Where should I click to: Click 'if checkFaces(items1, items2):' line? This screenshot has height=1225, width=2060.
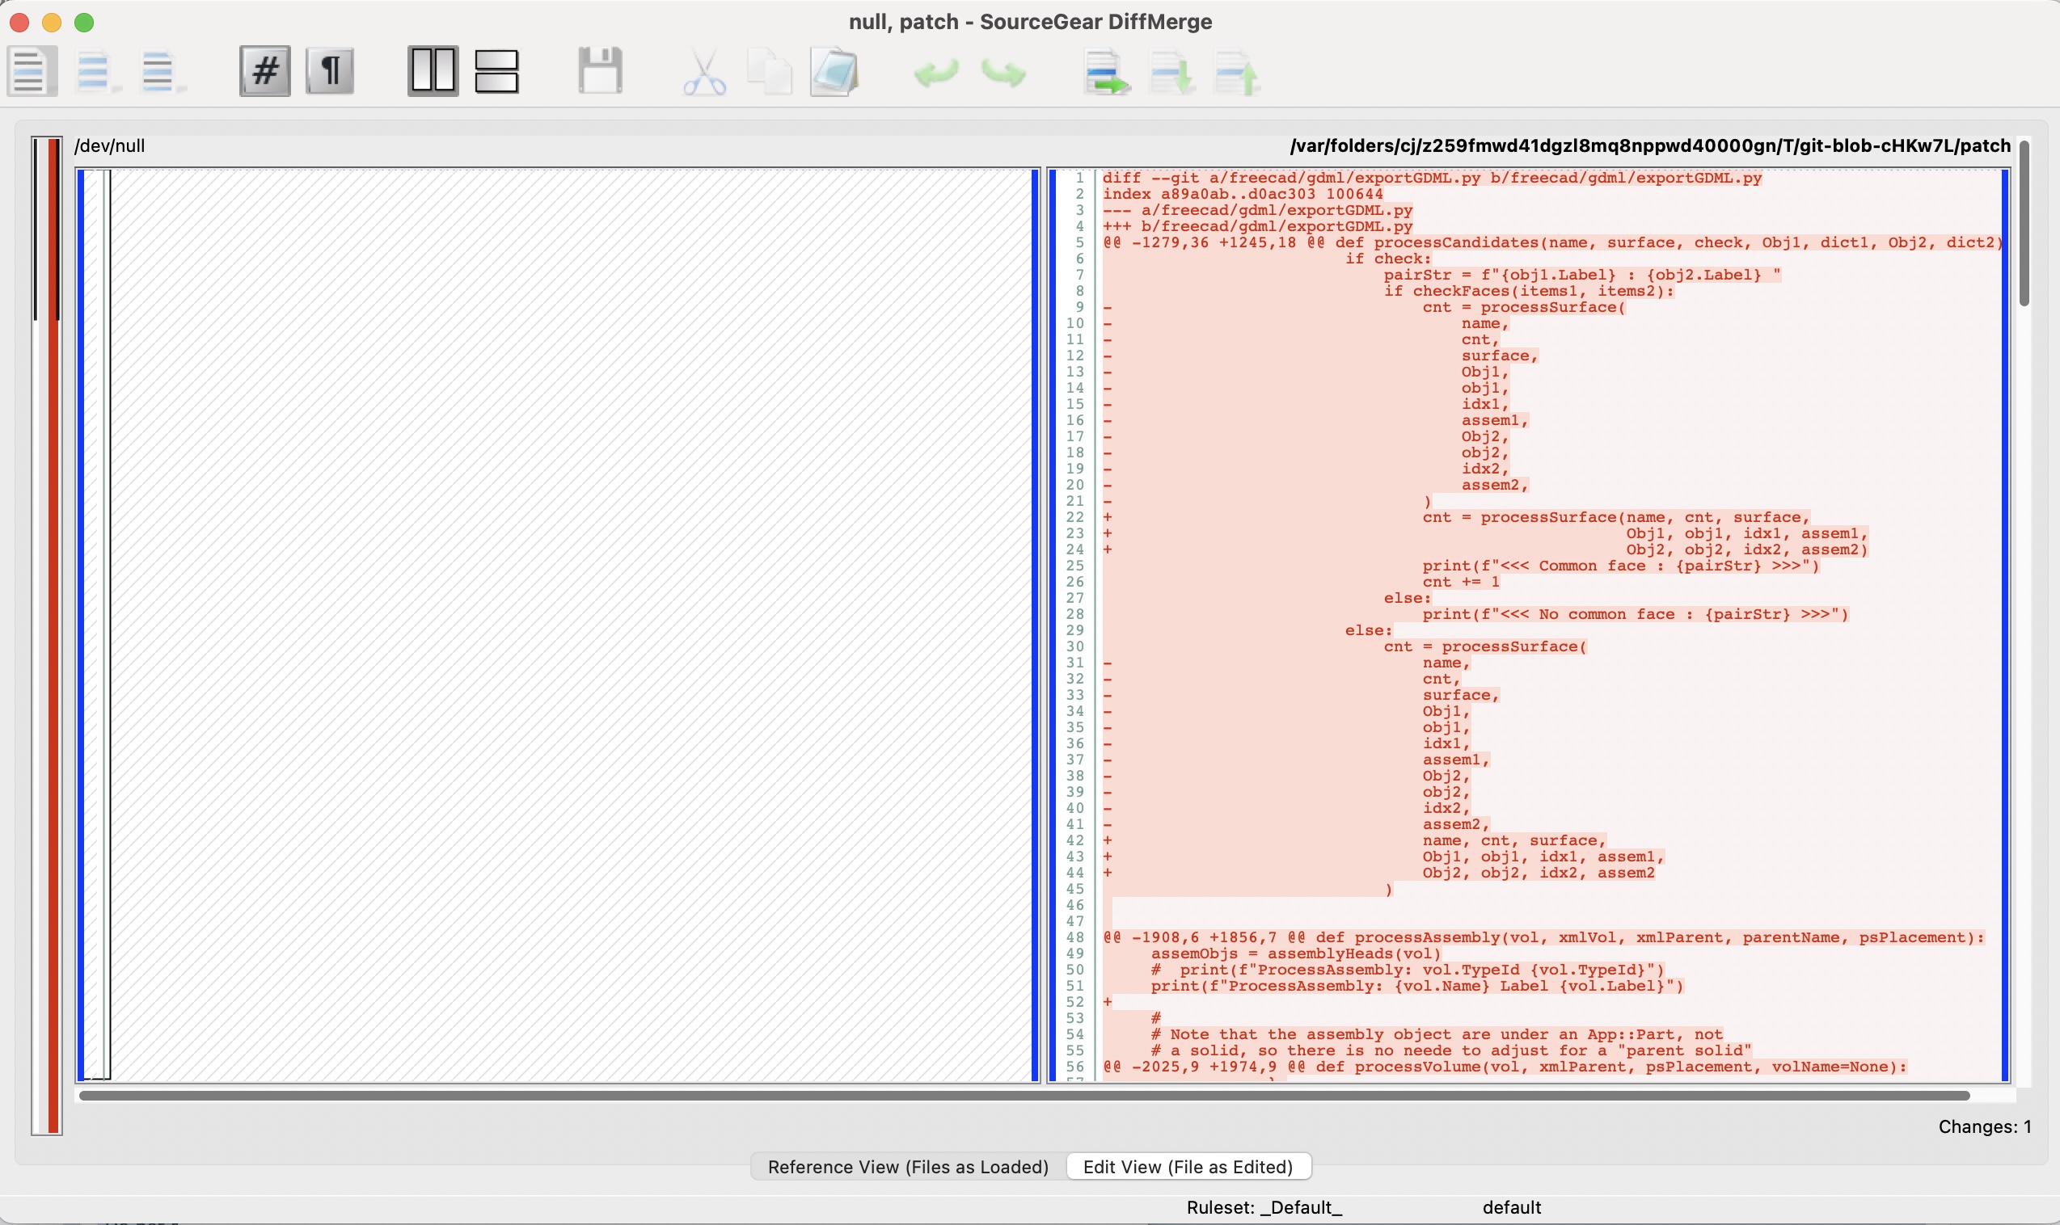[1528, 291]
